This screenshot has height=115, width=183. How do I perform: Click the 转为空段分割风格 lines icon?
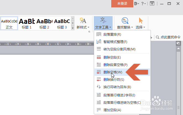coord(99,49)
